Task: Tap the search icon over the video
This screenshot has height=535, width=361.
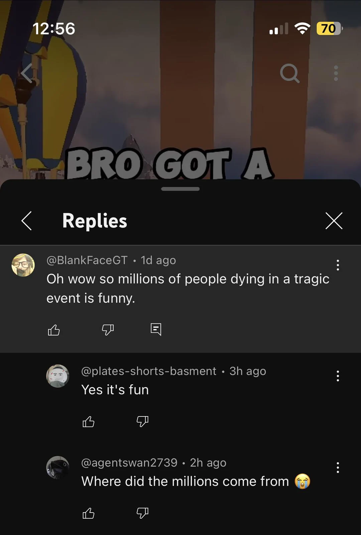Action: [x=289, y=73]
